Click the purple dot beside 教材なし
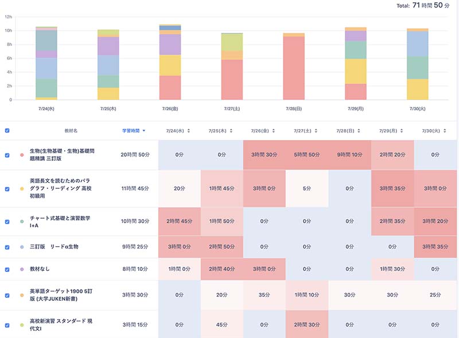 coord(21,269)
